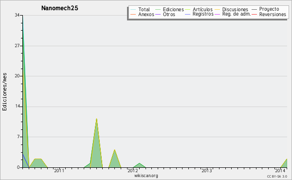Click the Otros legend entry

[169, 14]
